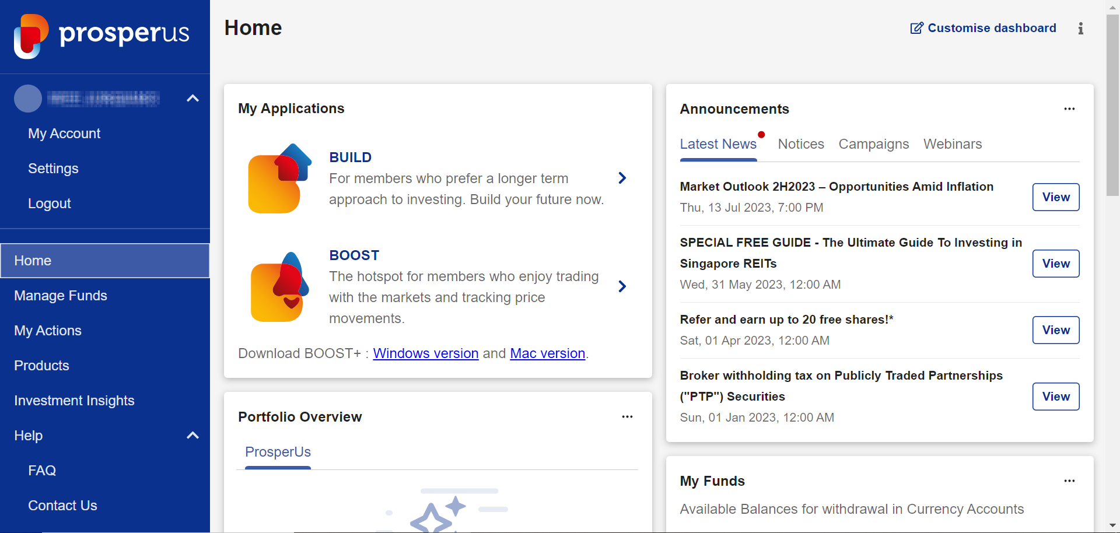This screenshot has width=1120, height=533.
Task: Collapse the Help section chevron
Action: click(192, 436)
